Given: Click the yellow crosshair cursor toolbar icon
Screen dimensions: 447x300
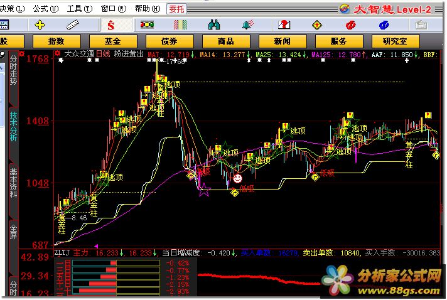Looking at the screenshot, I should (x=41, y=25).
